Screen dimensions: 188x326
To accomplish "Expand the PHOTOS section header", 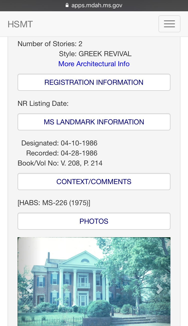I will tap(94, 221).
